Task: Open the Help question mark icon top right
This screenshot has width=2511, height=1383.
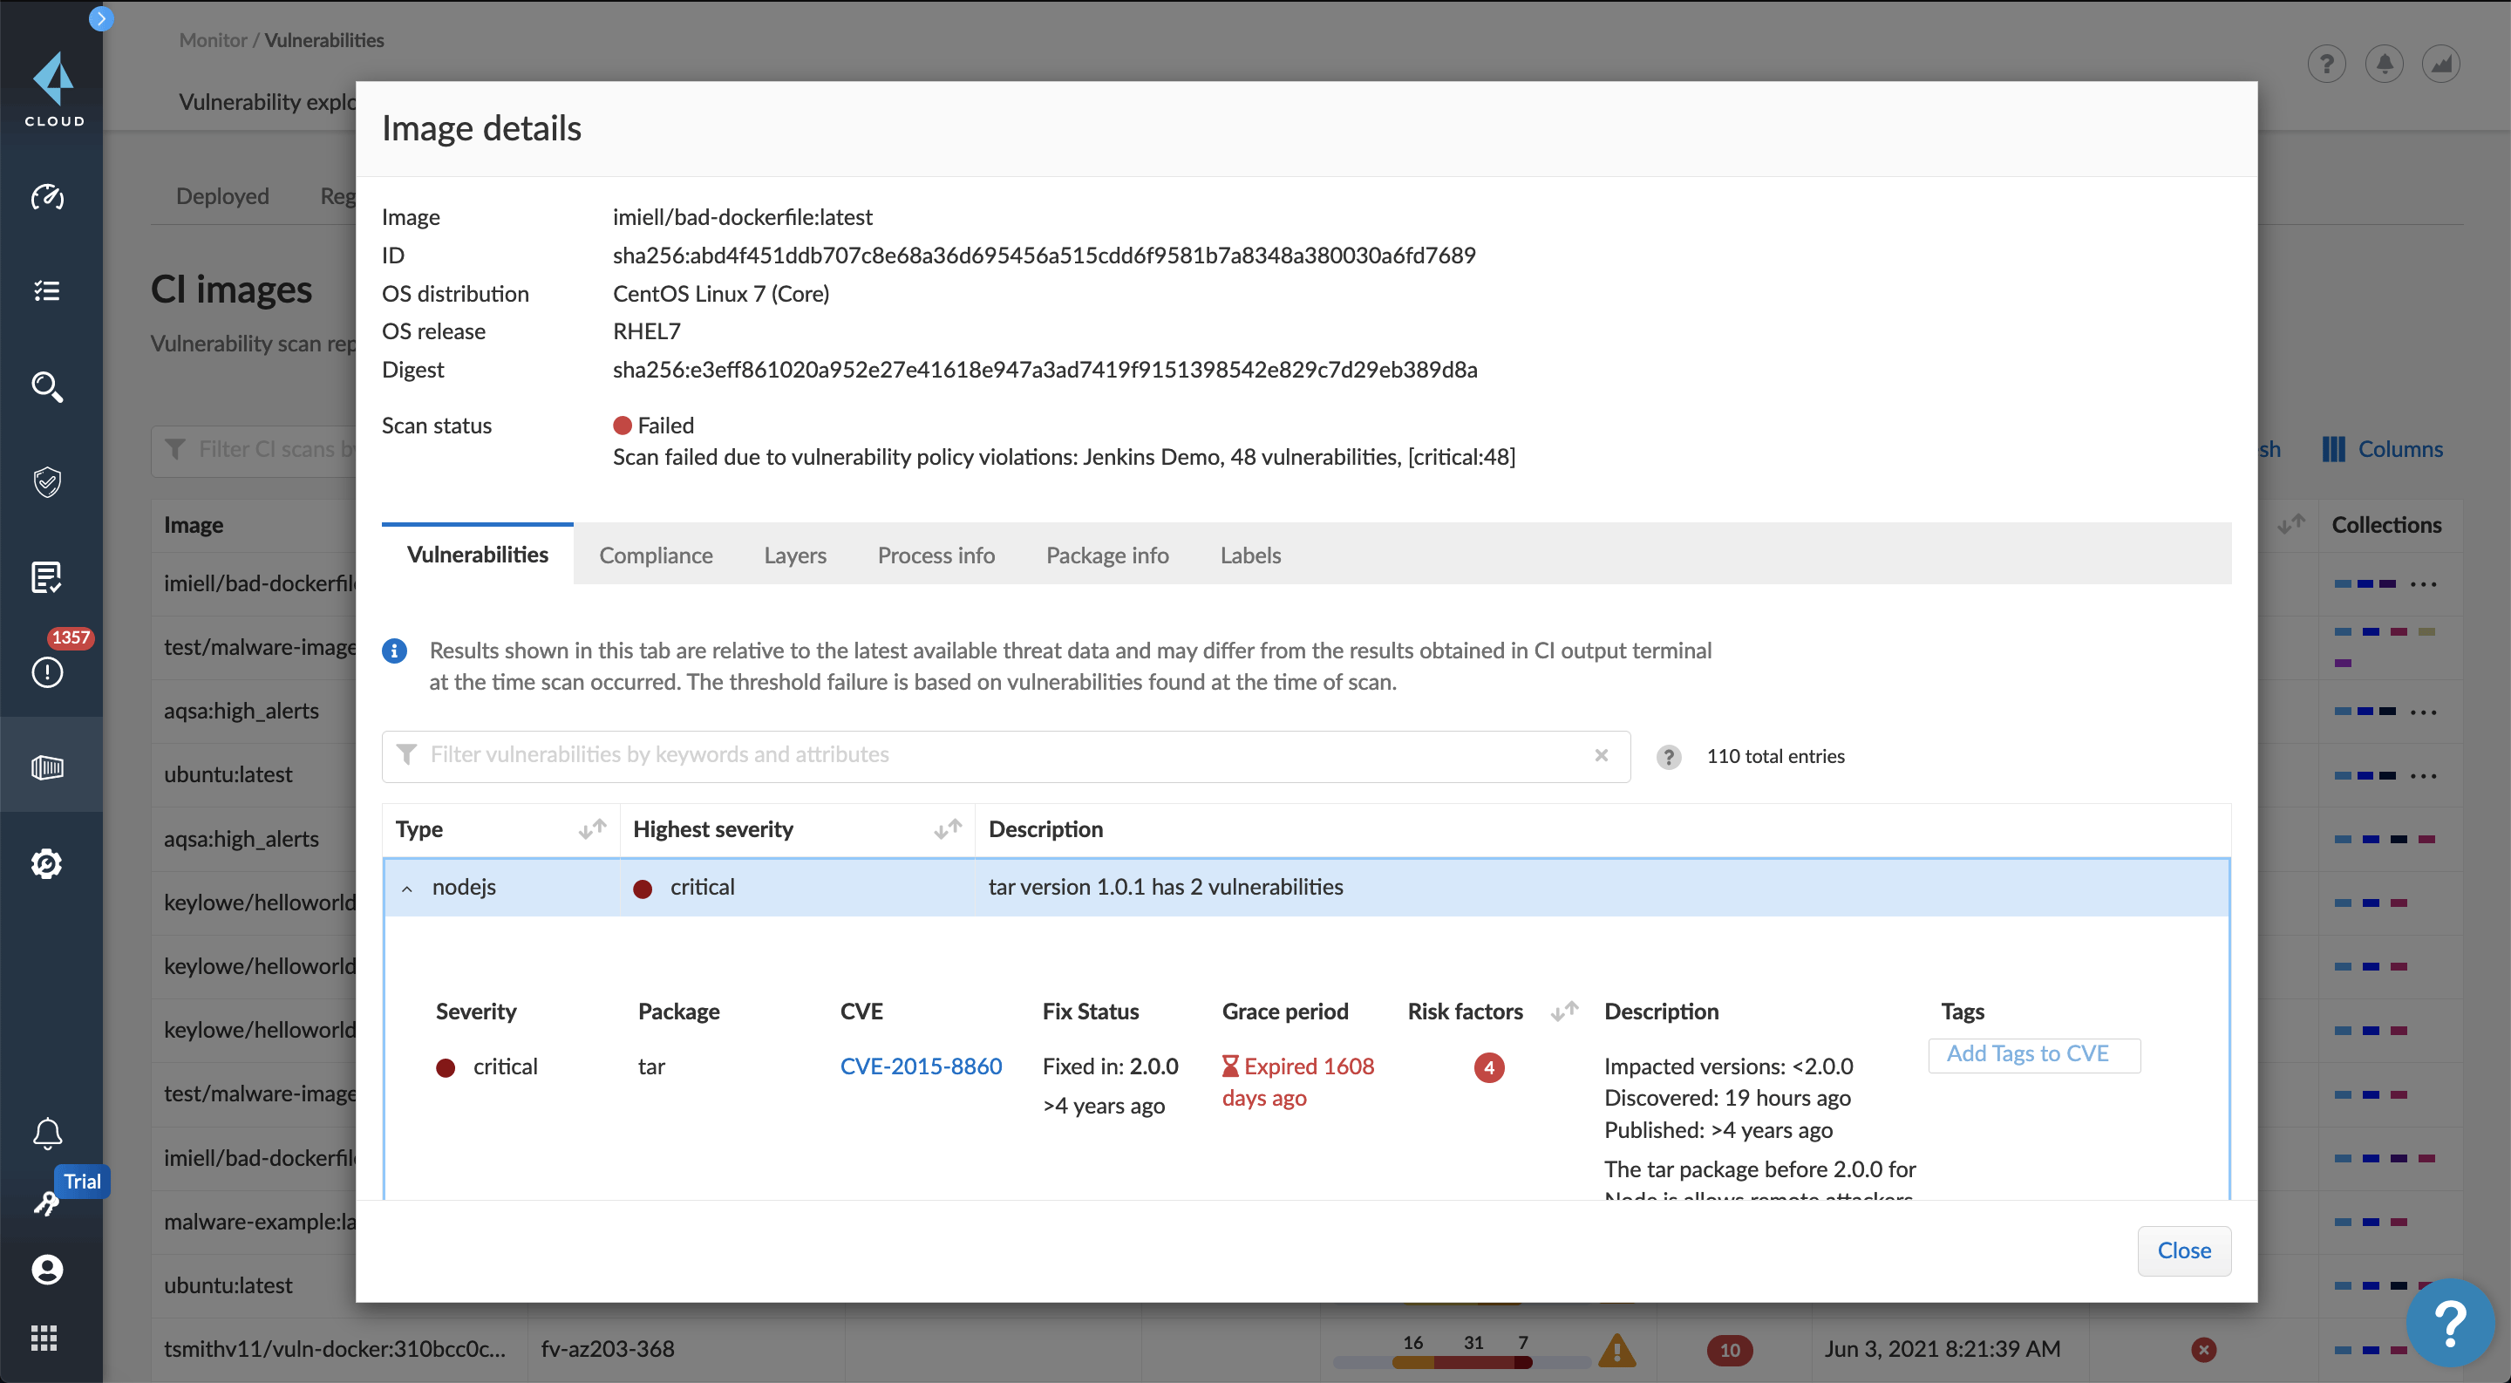Action: (x=2327, y=64)
